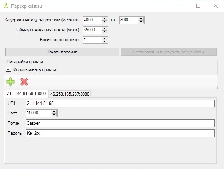Screen dimensions: 224x169
Task: Maximize the Парсер exist.ru window
Action: coord(198,6)
